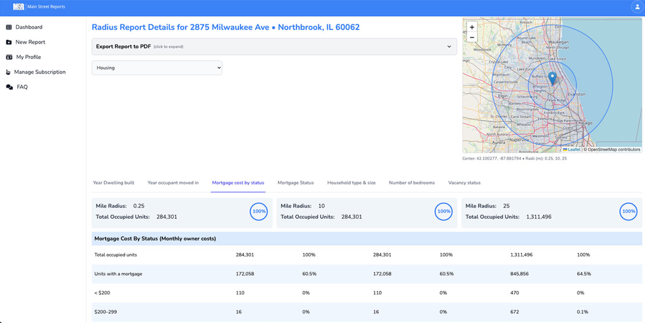This screenshot has height=323, width=645.
Task: Select the Vacancy status tab
Action: point(464,183)
